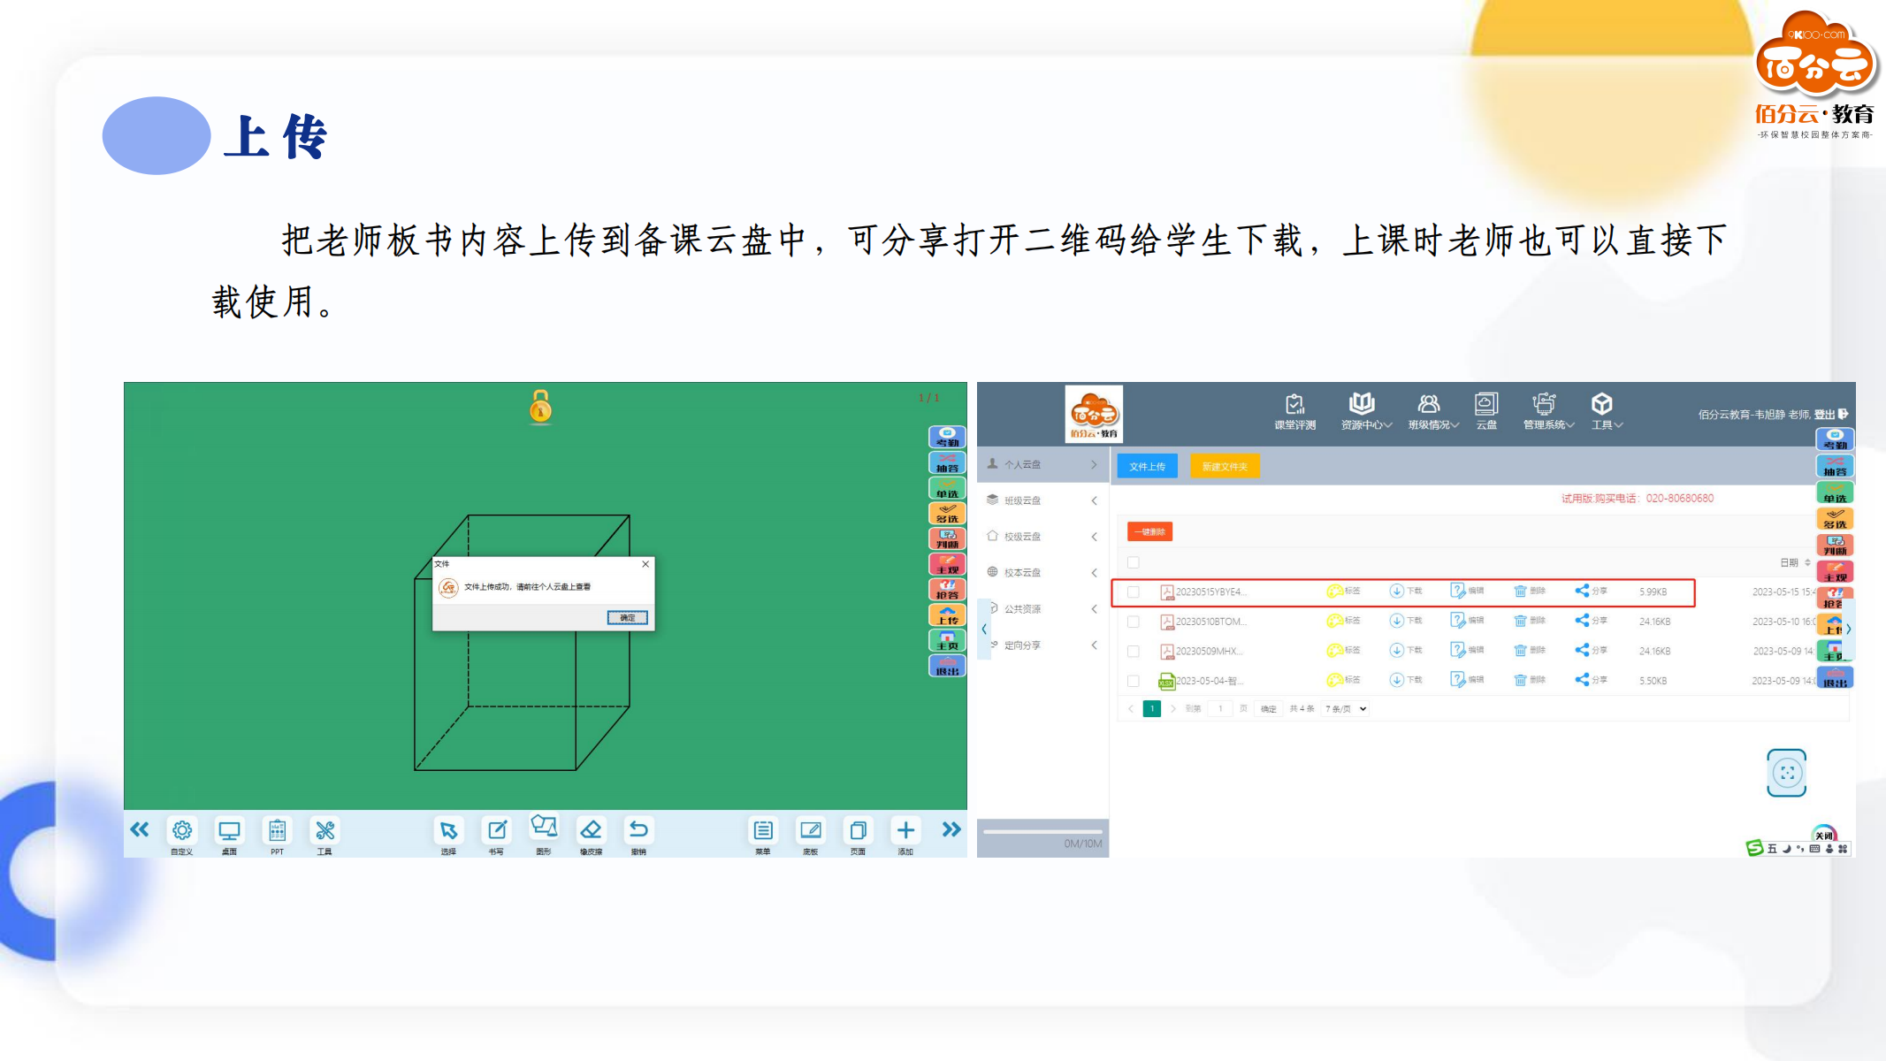Image resolution: width=1886 pixels, height=1061 pixels.
Task: Expand the 校本云盘 sidebar item
Action: tap(1042, 573)
